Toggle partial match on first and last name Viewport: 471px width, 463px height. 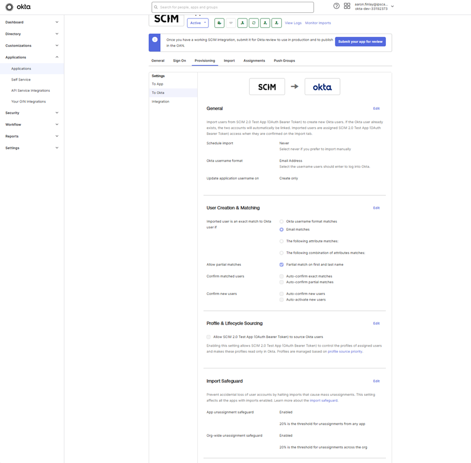tap(282, 265)
